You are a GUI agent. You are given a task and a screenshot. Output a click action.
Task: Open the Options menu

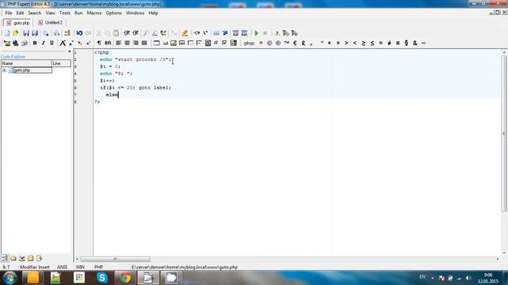(114, 13)
